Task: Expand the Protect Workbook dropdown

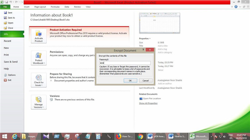Action: 39,58
